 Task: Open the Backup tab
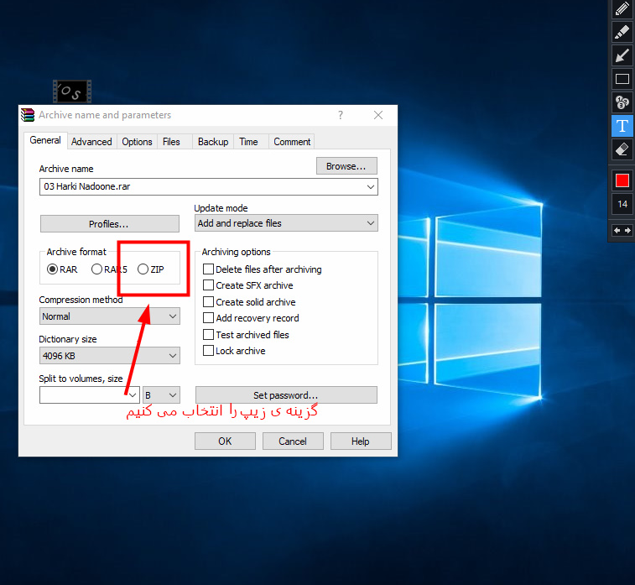[213, 142]
